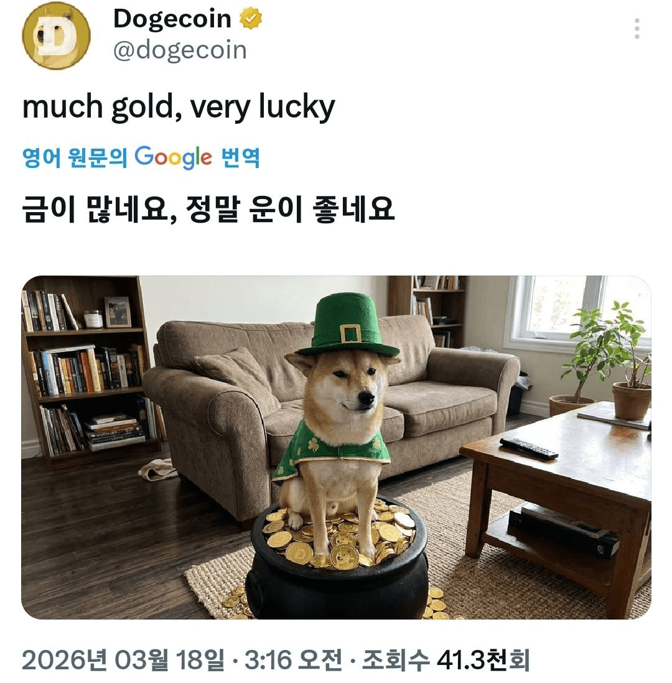
Task: Open the Dogecoin profile avatar
Action: pos(56,35)
